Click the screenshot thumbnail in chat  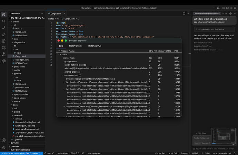point(224,136)
